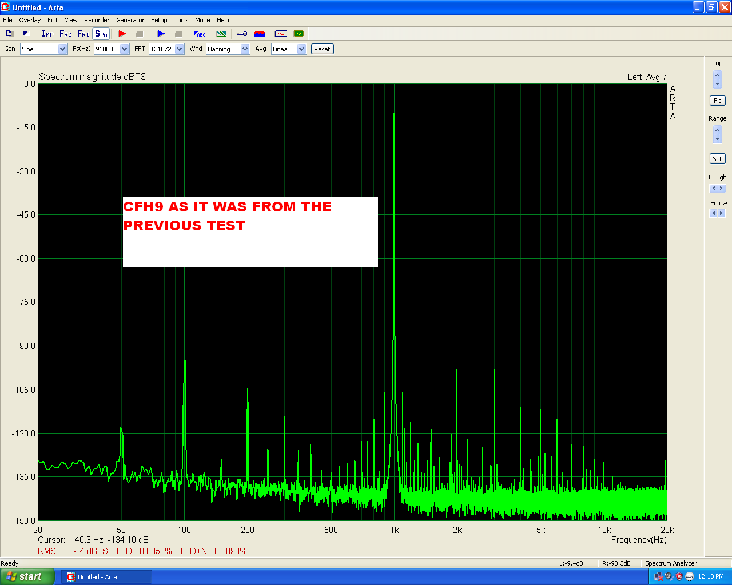Open the Help menu

[223, 20]
